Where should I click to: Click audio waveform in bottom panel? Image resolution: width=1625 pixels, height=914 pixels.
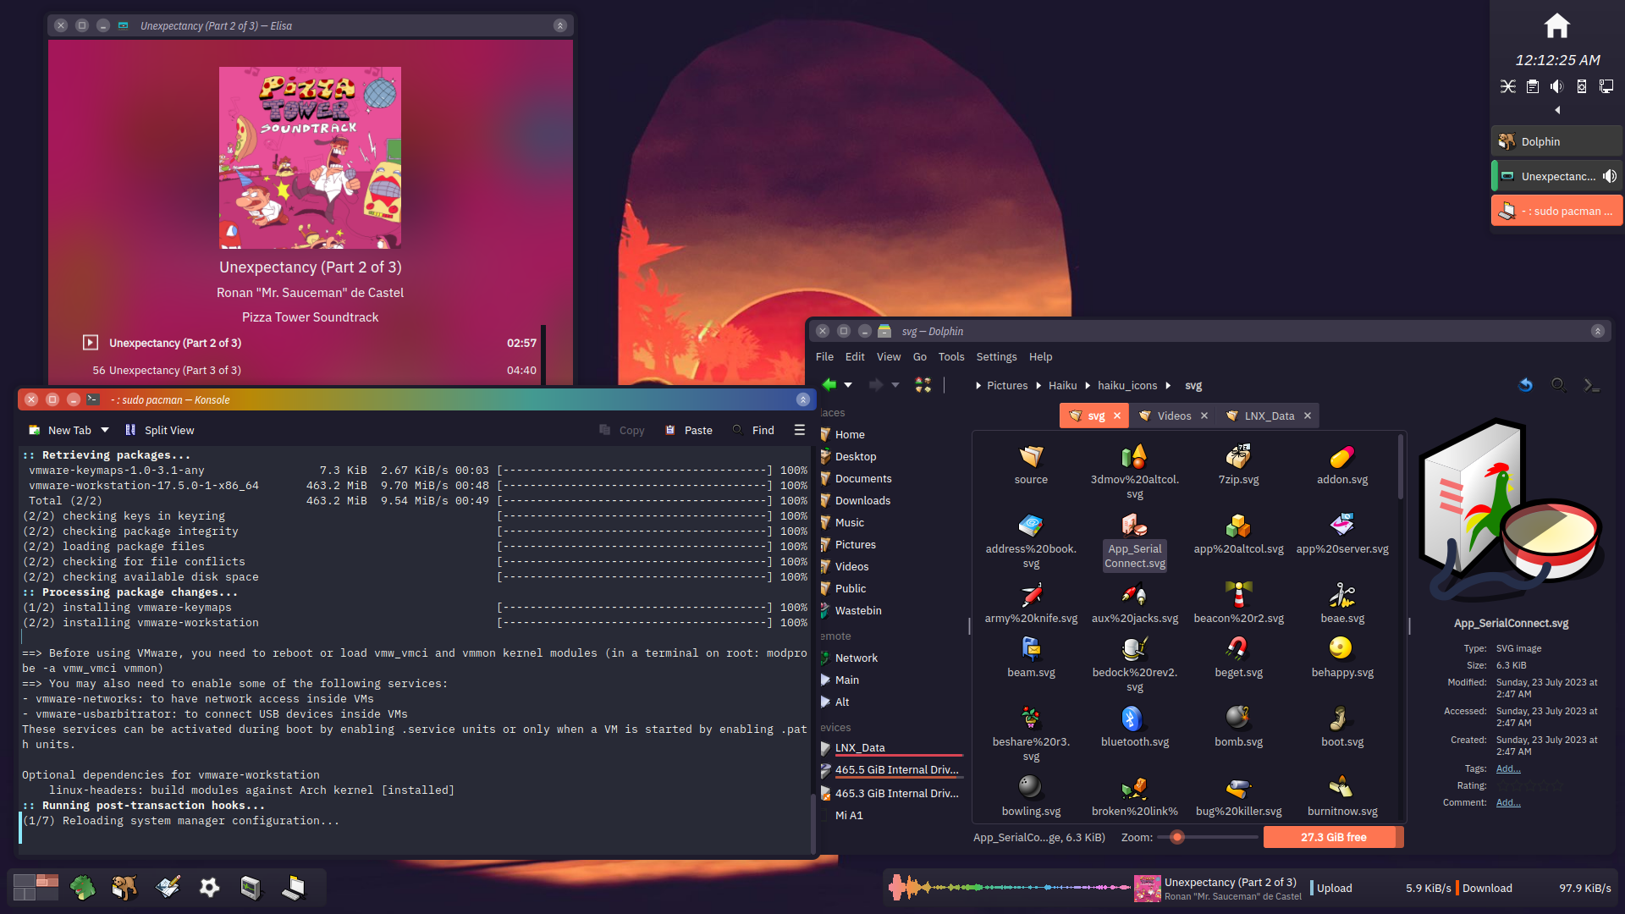(x=1008, y=887)
